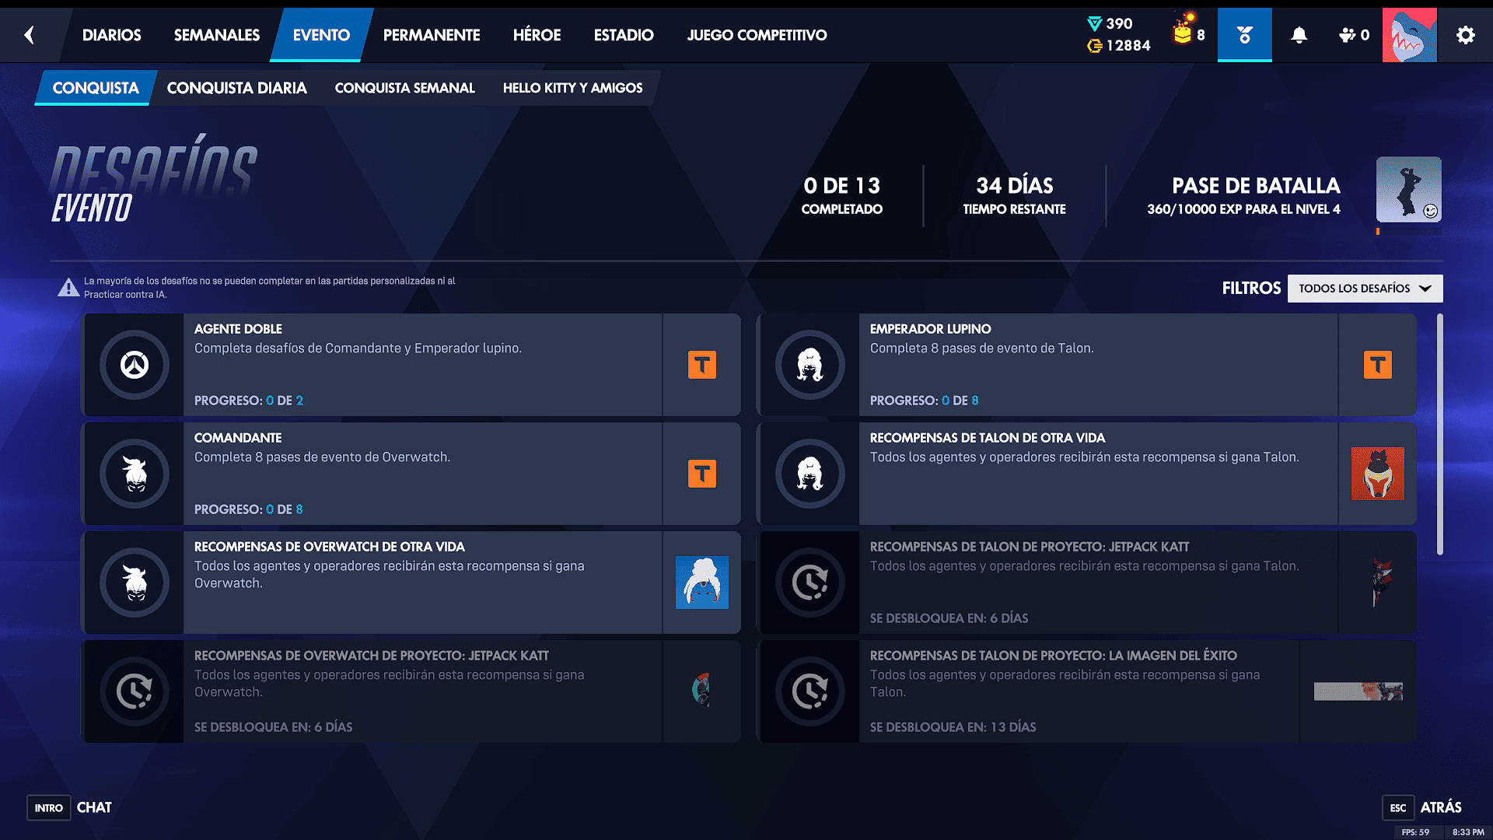Open the settings gear icon

[1465, 35]
